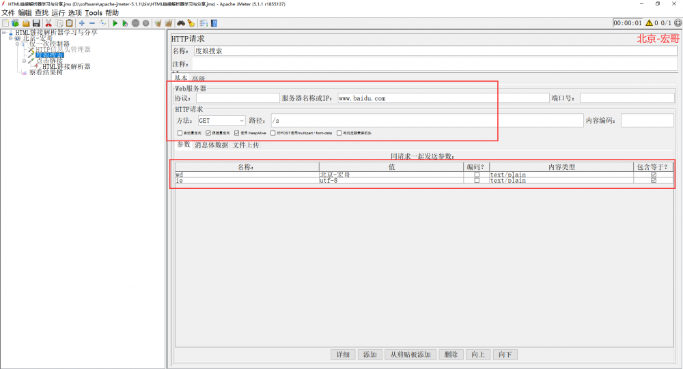Copy the selected element via toolbar
The image size is (683, 369).
click(59, 23)
